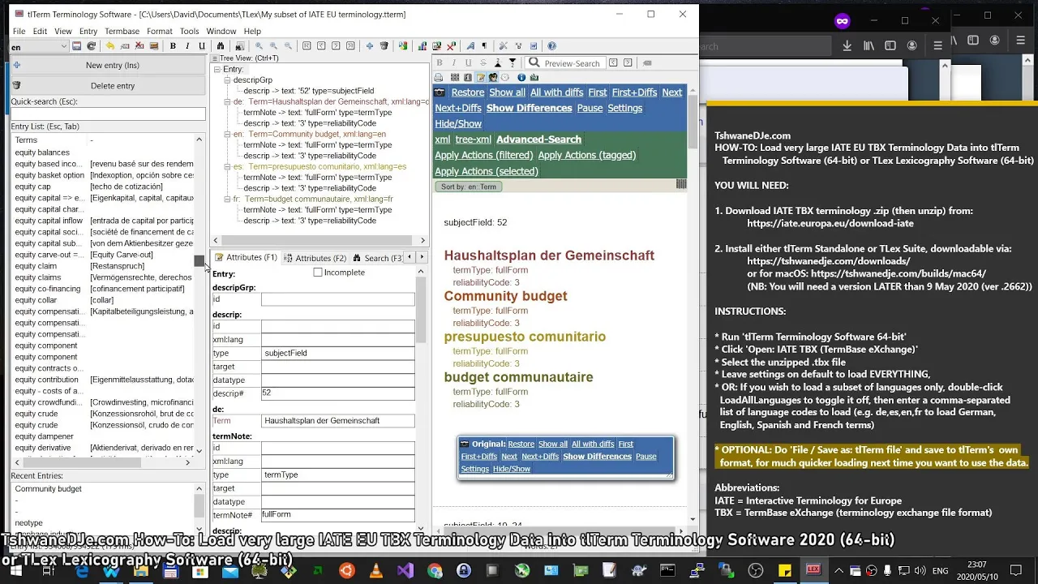The width and height of the screenshot is (1038, 584).
Task: Click 'Hide/Show' in the Original popup
Action: 512,469
